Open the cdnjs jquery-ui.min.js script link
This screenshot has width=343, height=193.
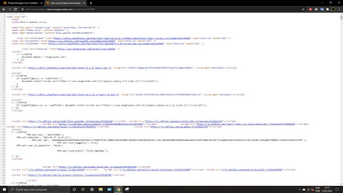pyautogui.click(x=74, y=95)
